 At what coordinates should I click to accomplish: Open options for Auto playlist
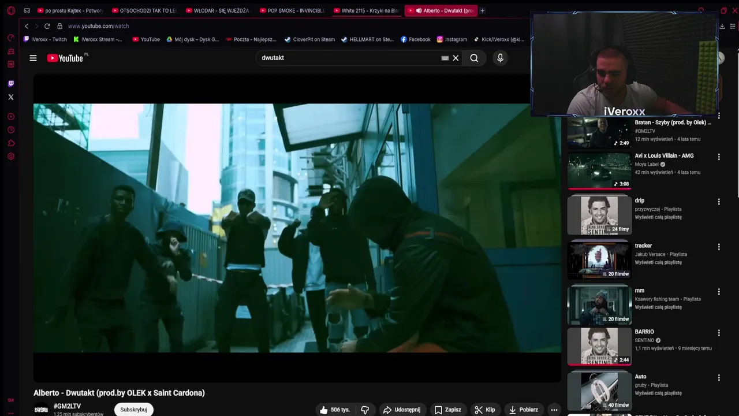point(719,378)
